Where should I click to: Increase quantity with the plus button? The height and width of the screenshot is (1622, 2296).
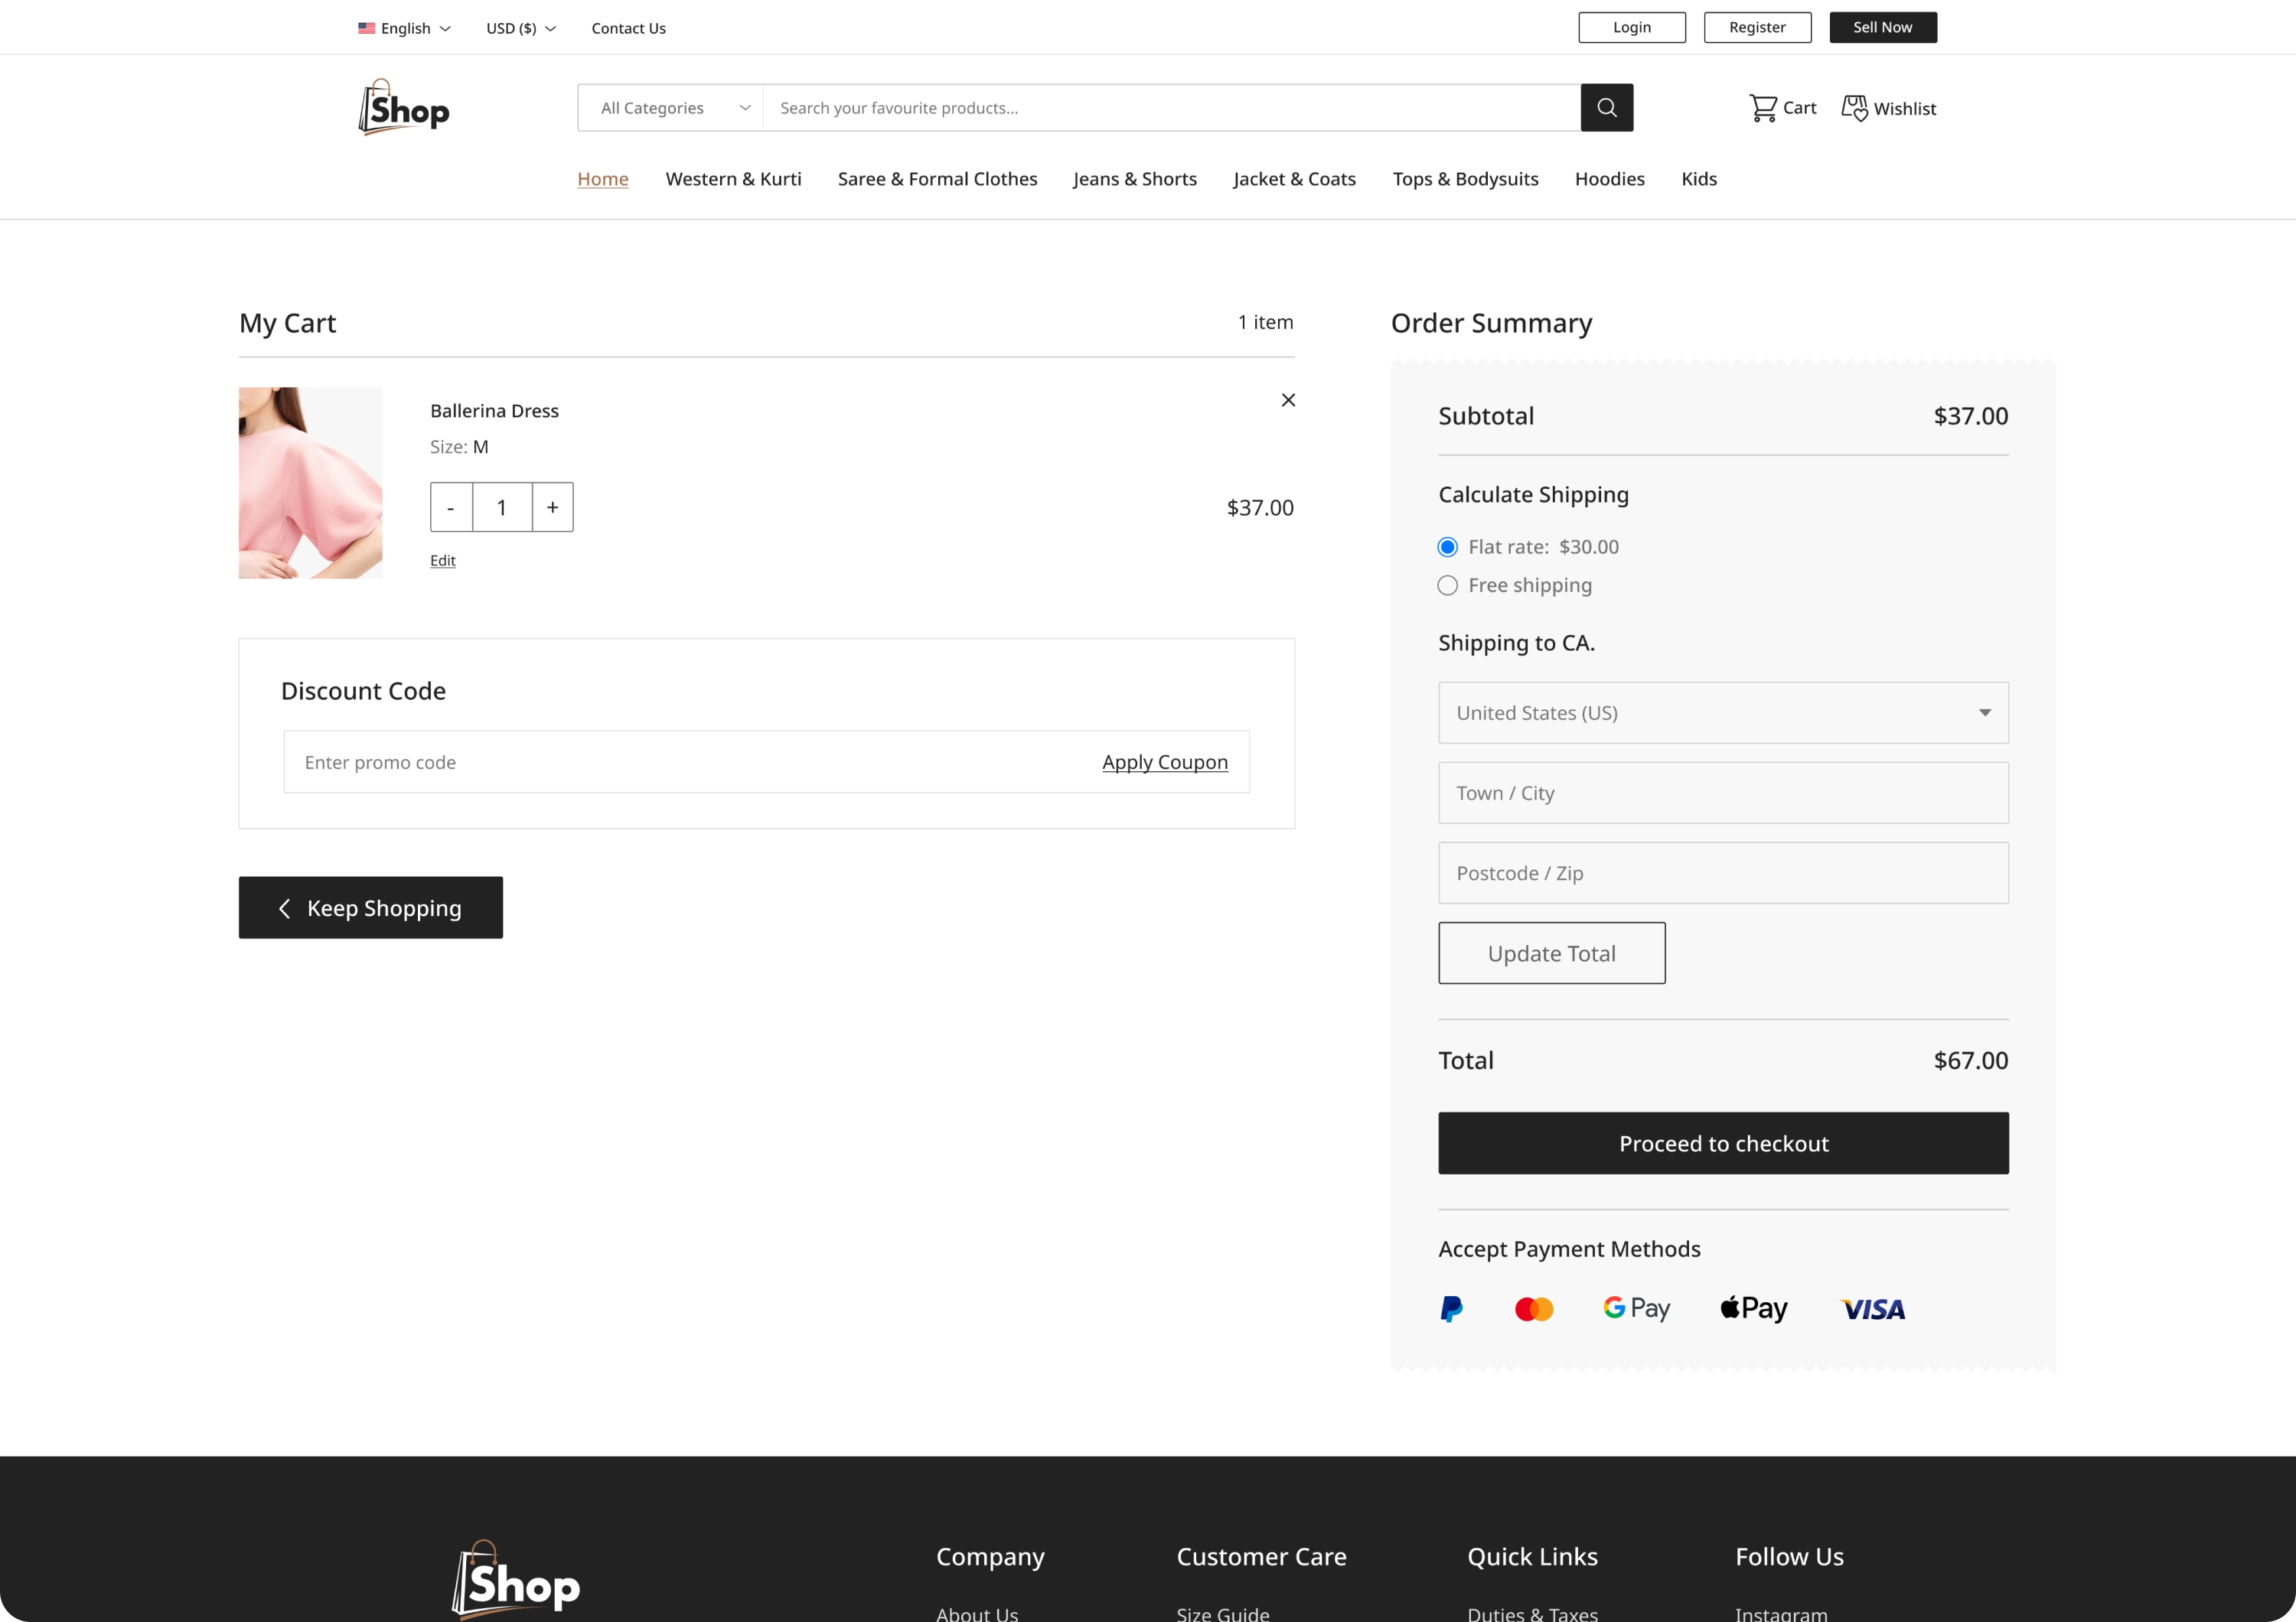pyautogui.click(x=552, y=508)
